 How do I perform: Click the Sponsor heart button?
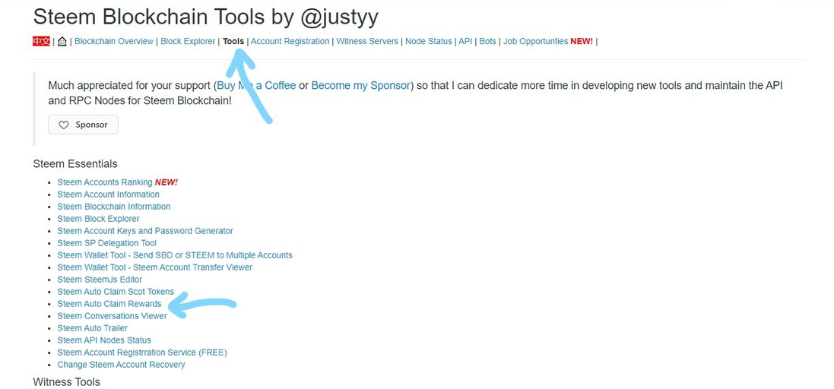tap(83, 125)
